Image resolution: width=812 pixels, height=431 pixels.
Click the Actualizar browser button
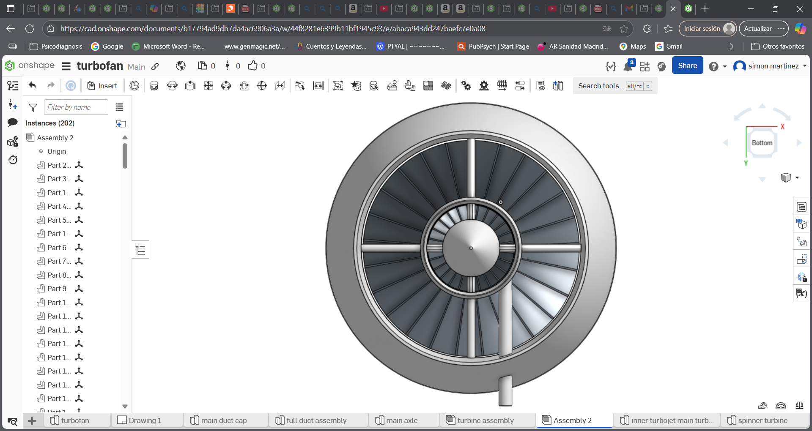click(763, 29)
